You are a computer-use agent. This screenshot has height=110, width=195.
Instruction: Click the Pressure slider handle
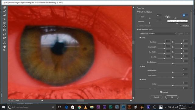click(150, 23)
